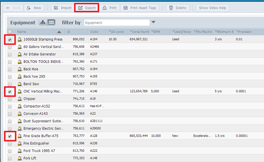The image size is (264, 162).
Task: Open Show Video Help
Action: point(212,8)
